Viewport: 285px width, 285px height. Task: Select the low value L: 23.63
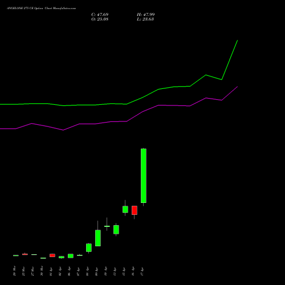(x=145, y=19)
